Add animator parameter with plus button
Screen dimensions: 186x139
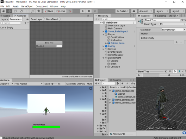(26, 23)
